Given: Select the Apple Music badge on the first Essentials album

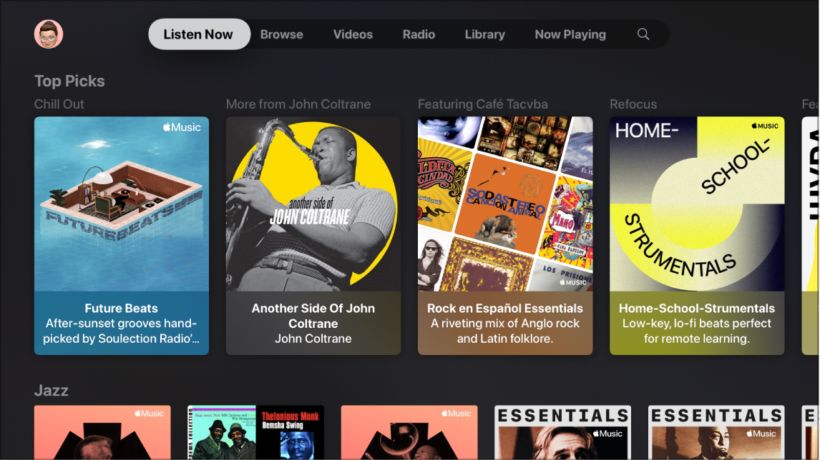Looking at the screenshot, I should (607, 433).
